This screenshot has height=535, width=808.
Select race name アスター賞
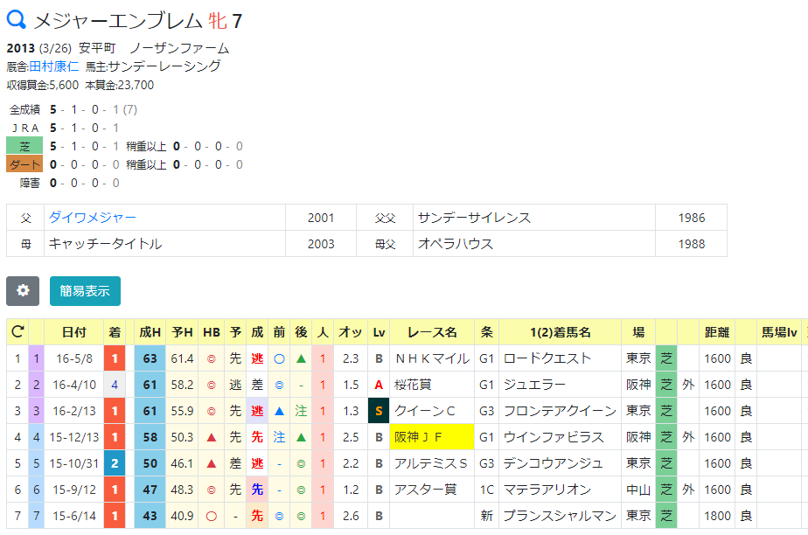point(426,490)
